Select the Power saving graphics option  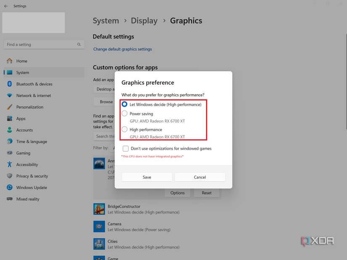[124, 113]
